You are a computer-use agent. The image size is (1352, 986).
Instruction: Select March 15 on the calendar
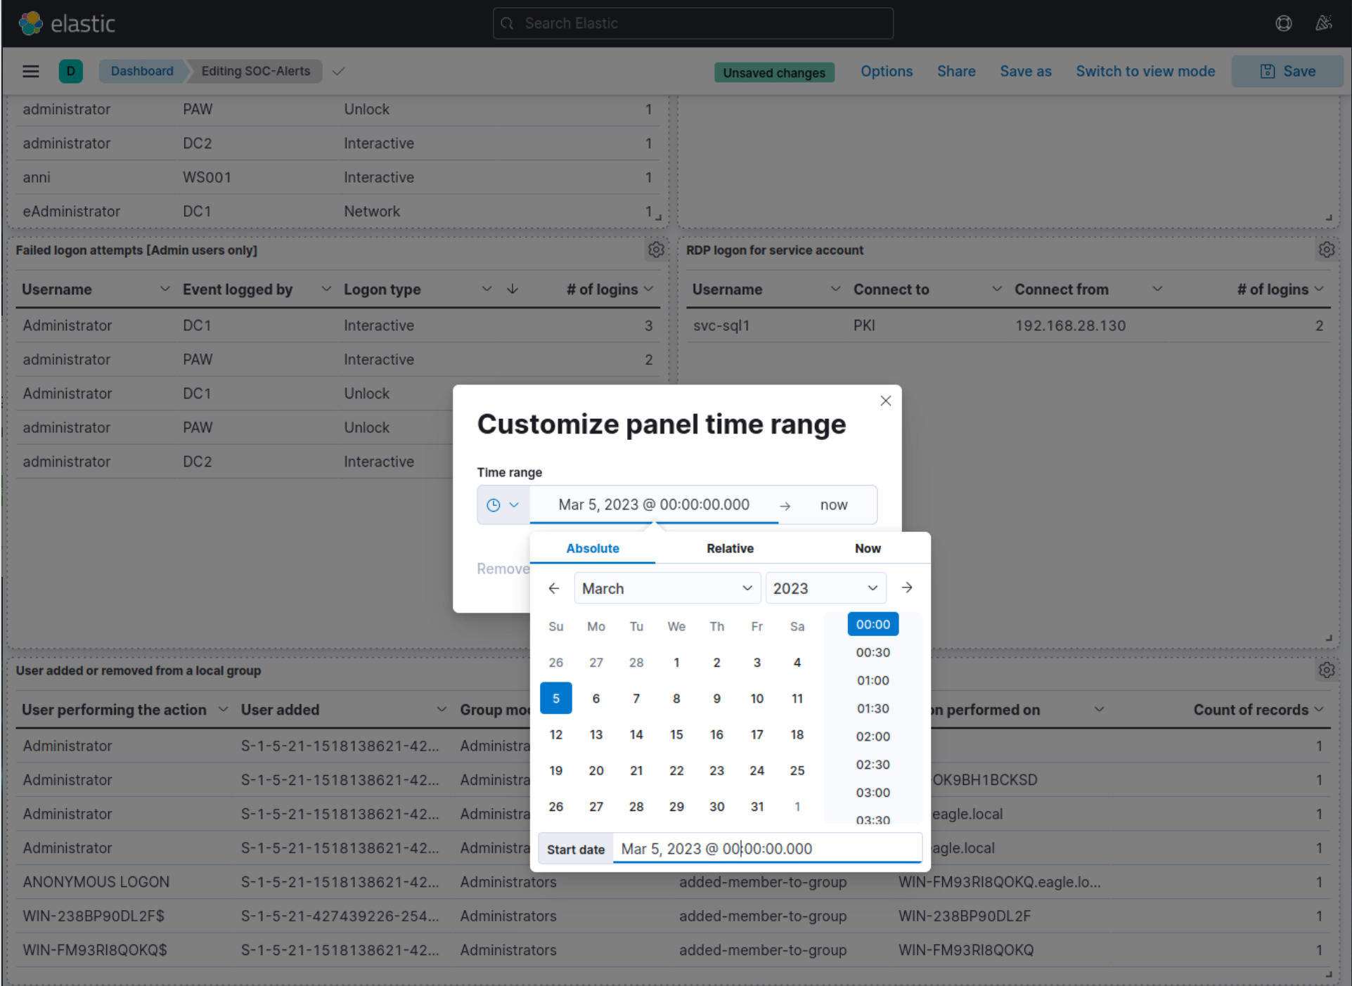coord(676,734)
